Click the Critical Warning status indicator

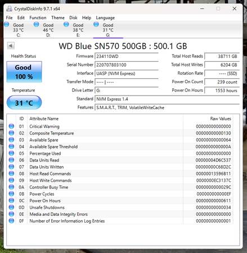pos(11,126)
